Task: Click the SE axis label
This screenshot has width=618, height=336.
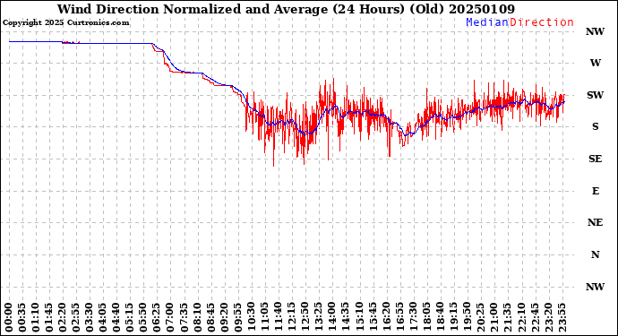Action: pyautogui.click(x=595, y=159)
